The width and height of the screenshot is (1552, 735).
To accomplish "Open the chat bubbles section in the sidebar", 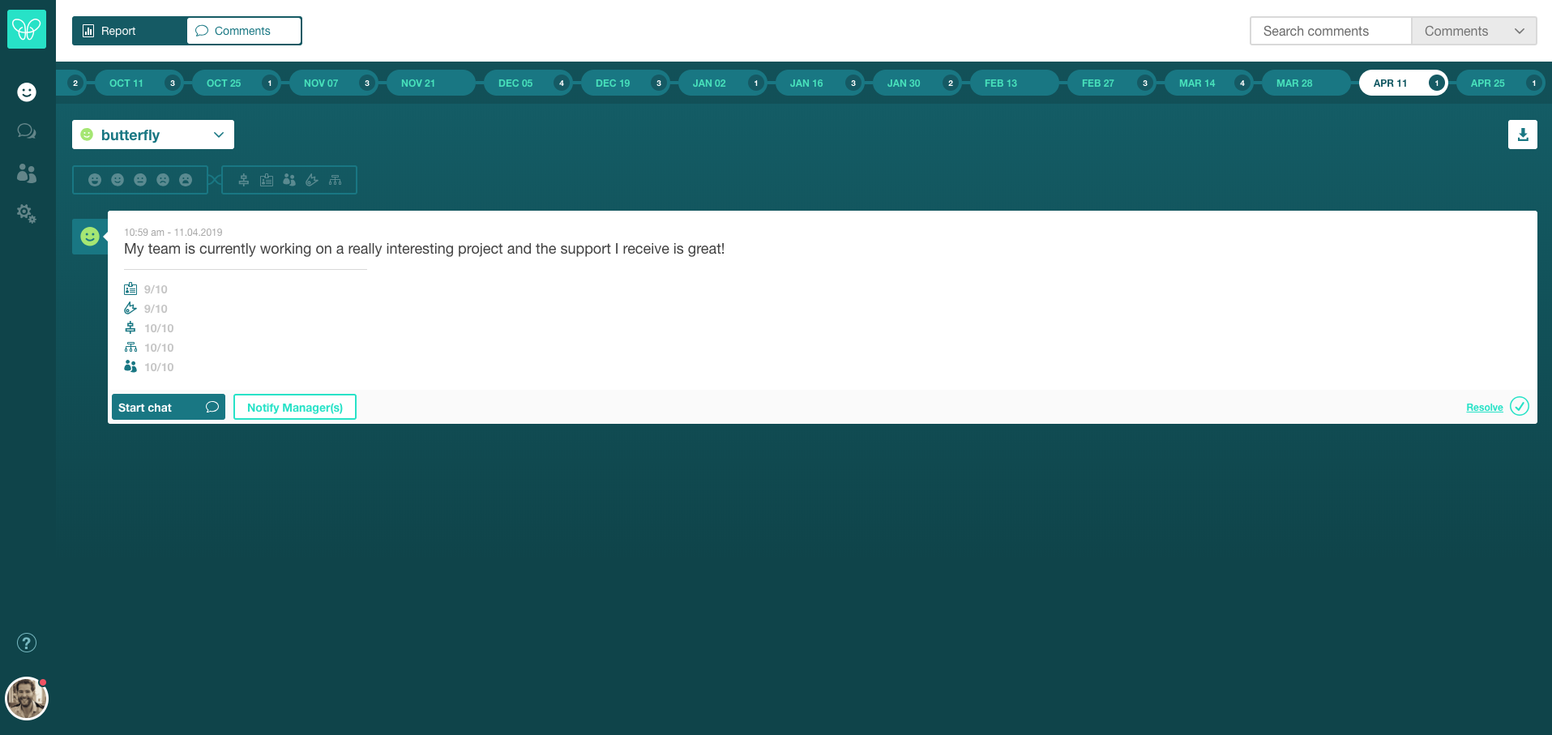I will [x=27, y=131].
